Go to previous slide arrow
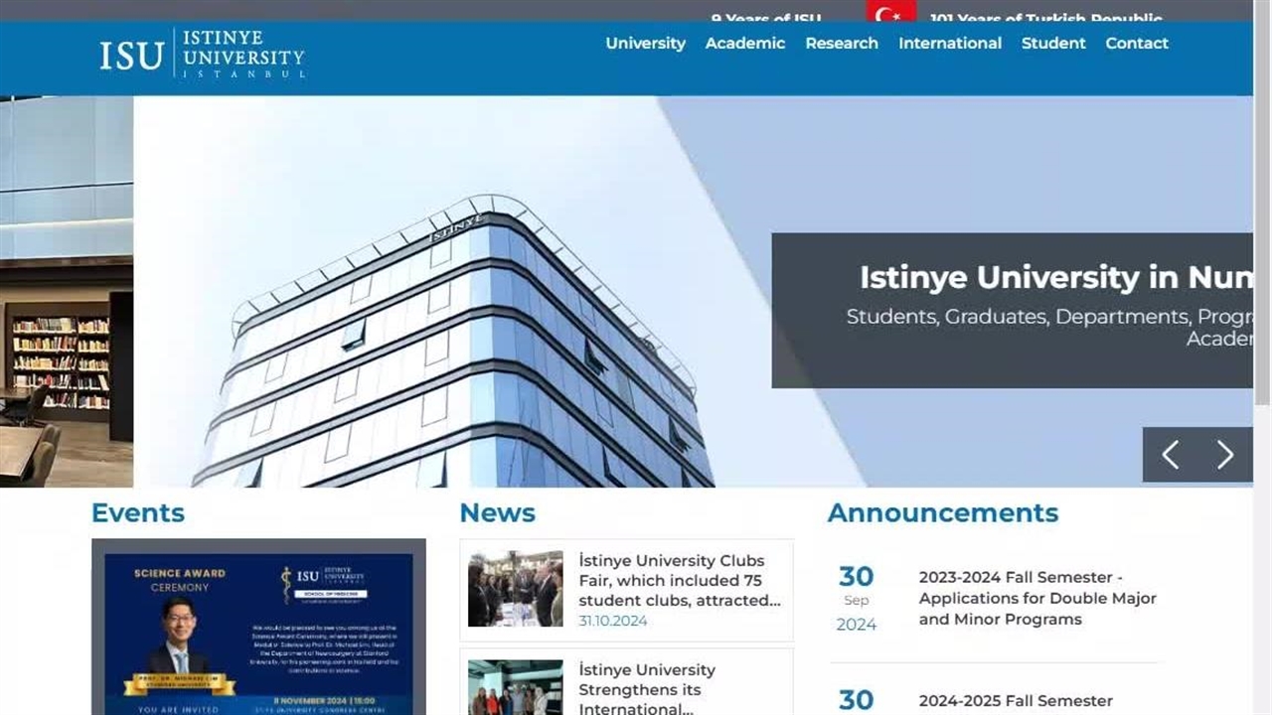This screenshot has height=715, width=1272. pyautogui.click(x=1171, y=455)
